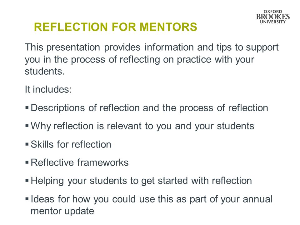Click the 'This presentation provides information' sentence

[x=152, y=59]
